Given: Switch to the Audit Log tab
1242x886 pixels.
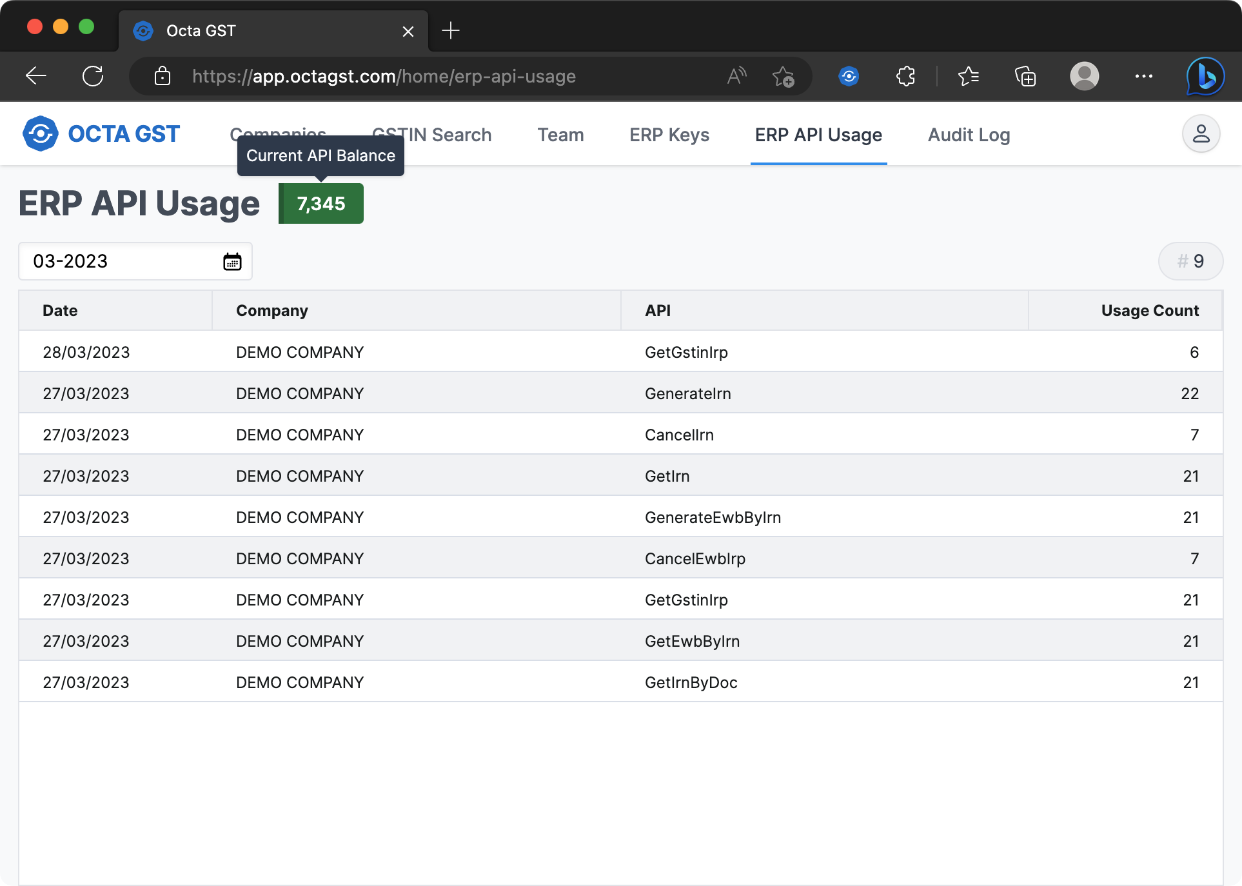Looking at the screenshot, I should pyautogui.click(x=969, y=135).
